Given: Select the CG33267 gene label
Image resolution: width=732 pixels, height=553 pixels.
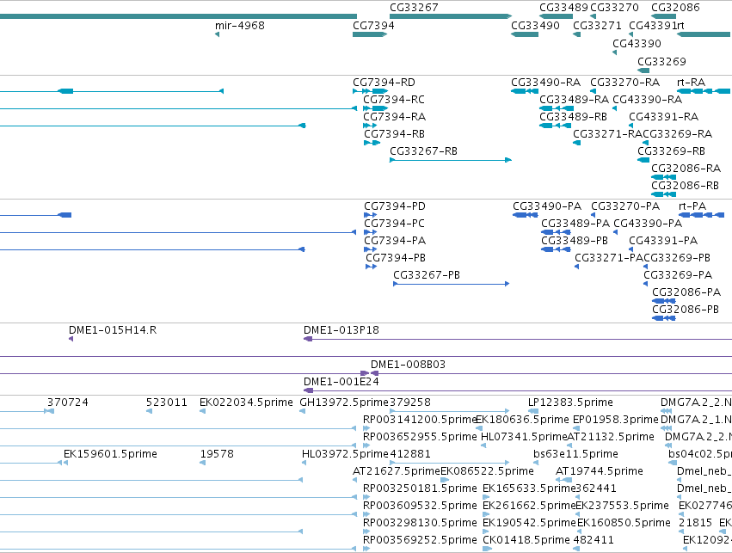Looking at the screenshot, I should coord(414,8).
